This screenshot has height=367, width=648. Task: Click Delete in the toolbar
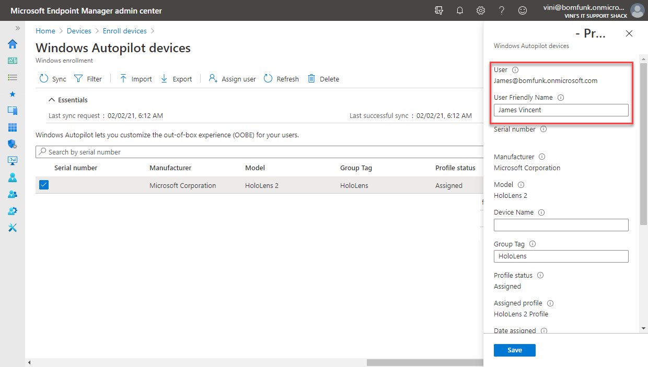click(x=323, y=79)
